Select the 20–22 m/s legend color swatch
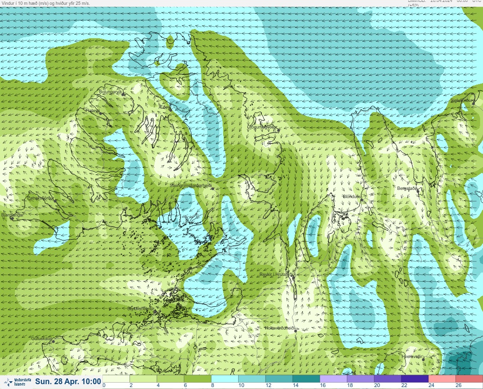This screenshot has width=483, height=389. click(x=387, y=378)
